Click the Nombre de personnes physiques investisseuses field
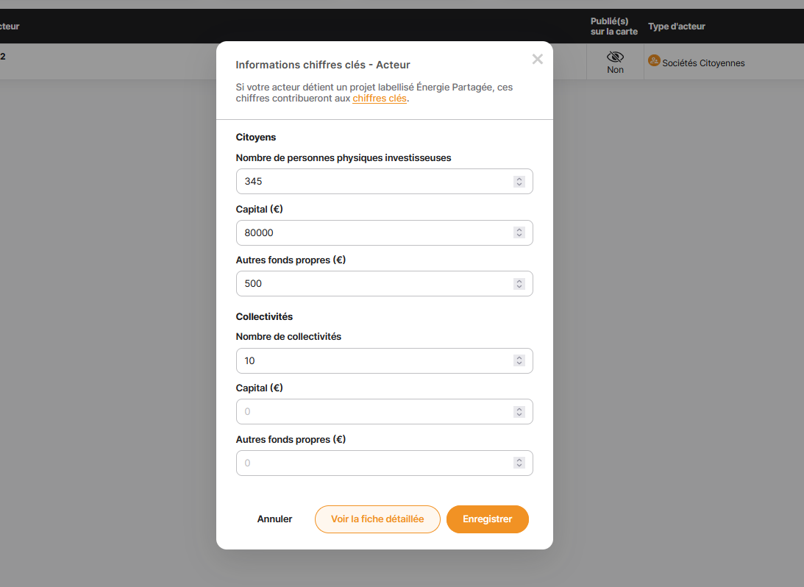Viewport: 804px width, 587px height. 385,182
